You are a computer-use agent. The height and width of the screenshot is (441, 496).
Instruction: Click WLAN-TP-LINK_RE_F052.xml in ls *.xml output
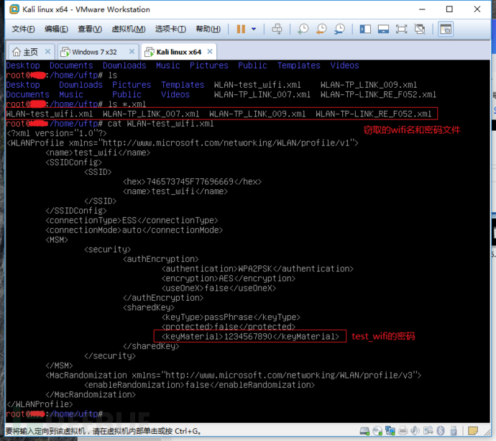(x=374, y=114)
